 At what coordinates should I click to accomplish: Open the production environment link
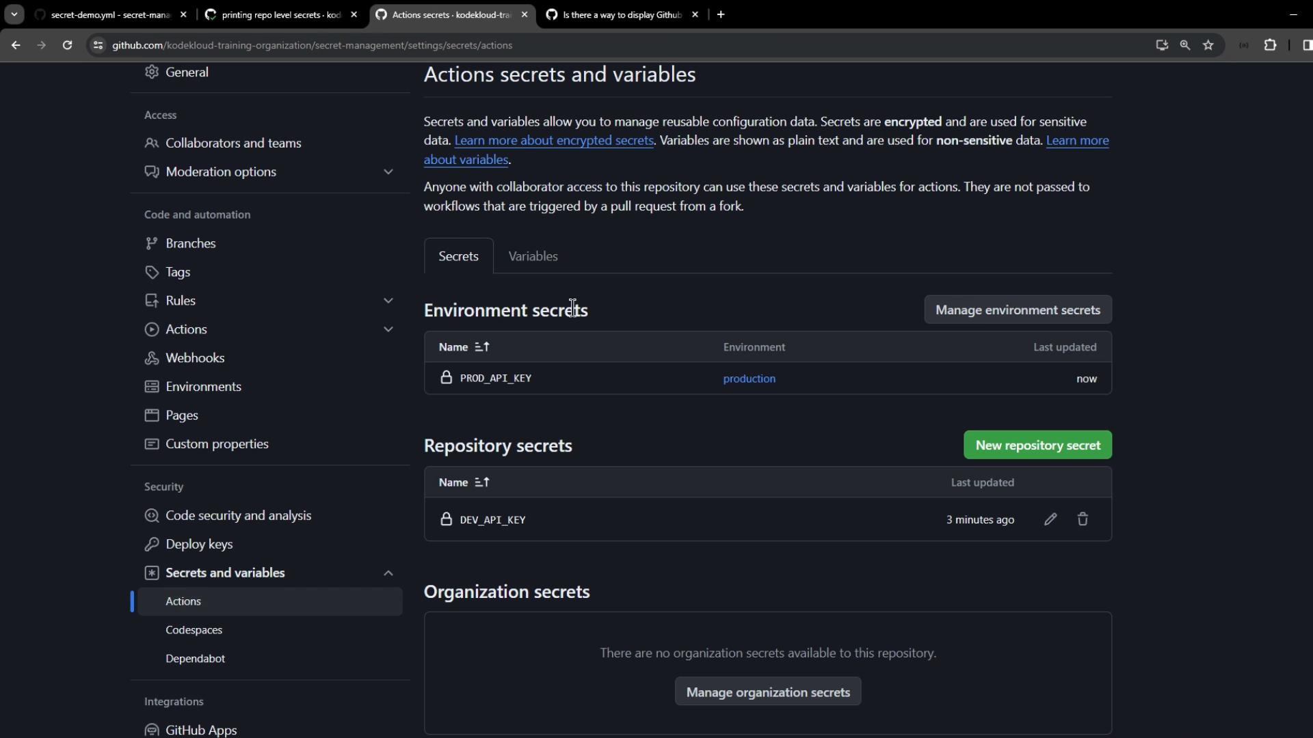click(749, 379)
